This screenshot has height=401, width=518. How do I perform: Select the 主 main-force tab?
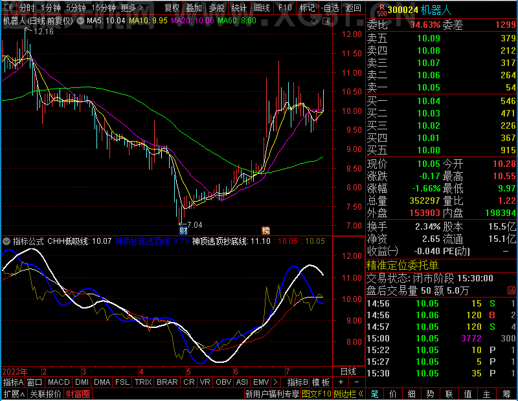coord(487,394)
